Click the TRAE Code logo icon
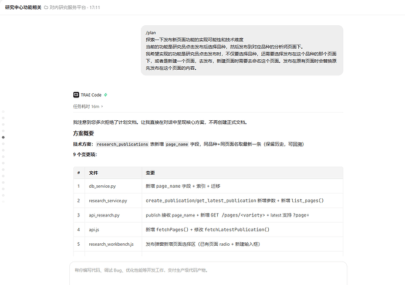The height and width of the screenshot is (285, 405). pos(76,95)
